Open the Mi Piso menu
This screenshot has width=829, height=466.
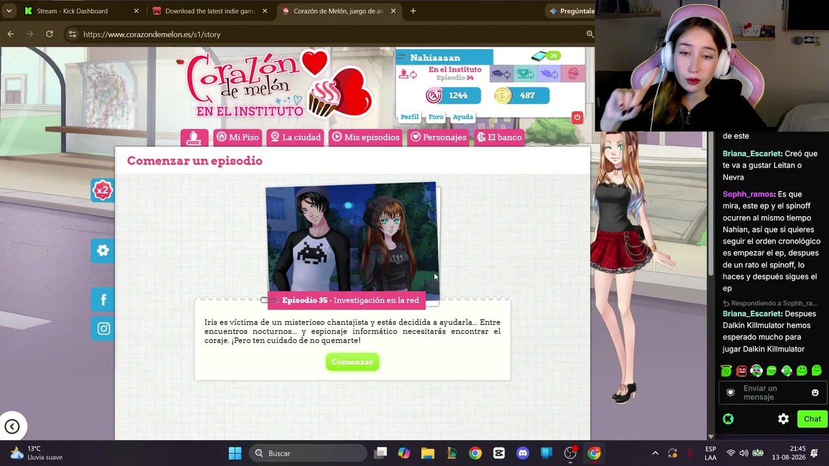point(238,137)
